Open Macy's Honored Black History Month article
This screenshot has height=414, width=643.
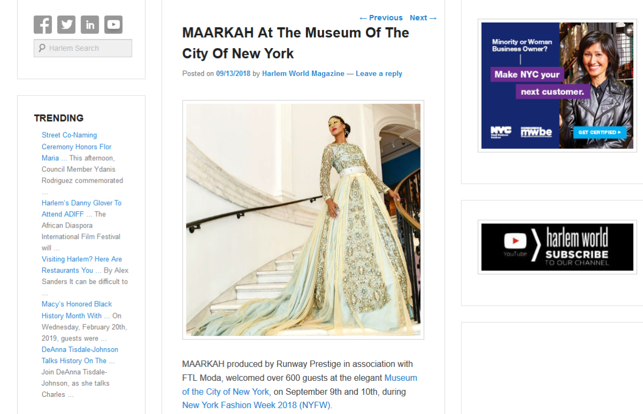77,310
